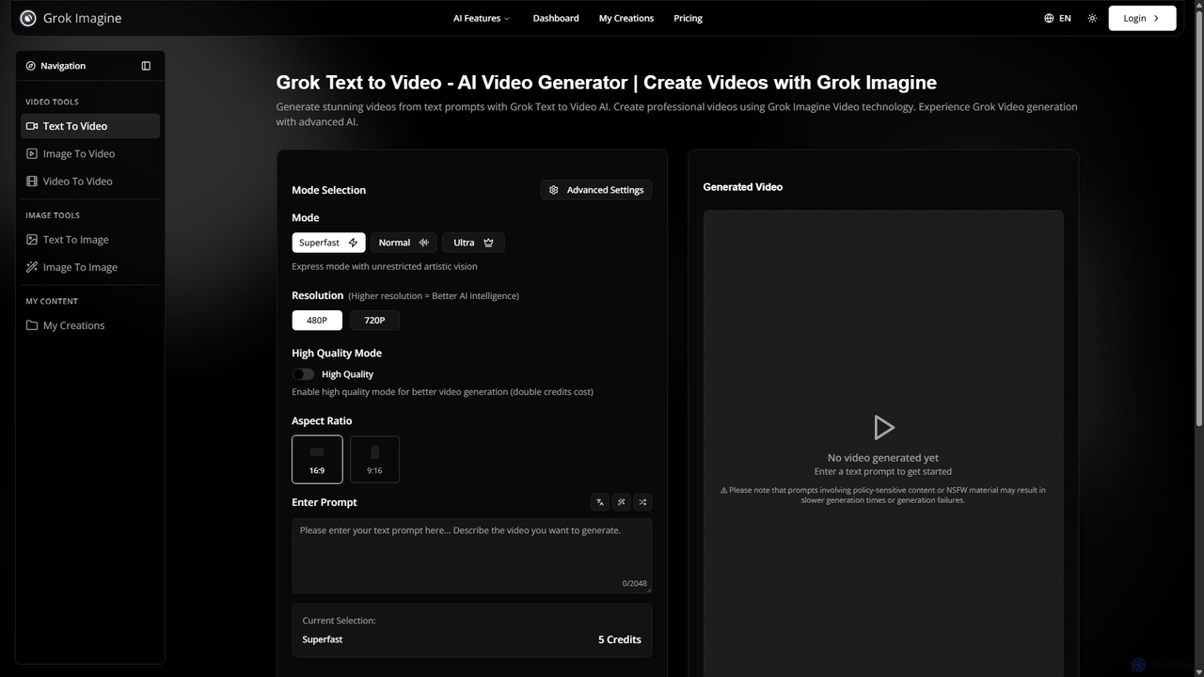The width and height of the screenshot is (1204, 677).
Task: Click the Login button
Action: pyautogui.click(x=1142, y=18)
